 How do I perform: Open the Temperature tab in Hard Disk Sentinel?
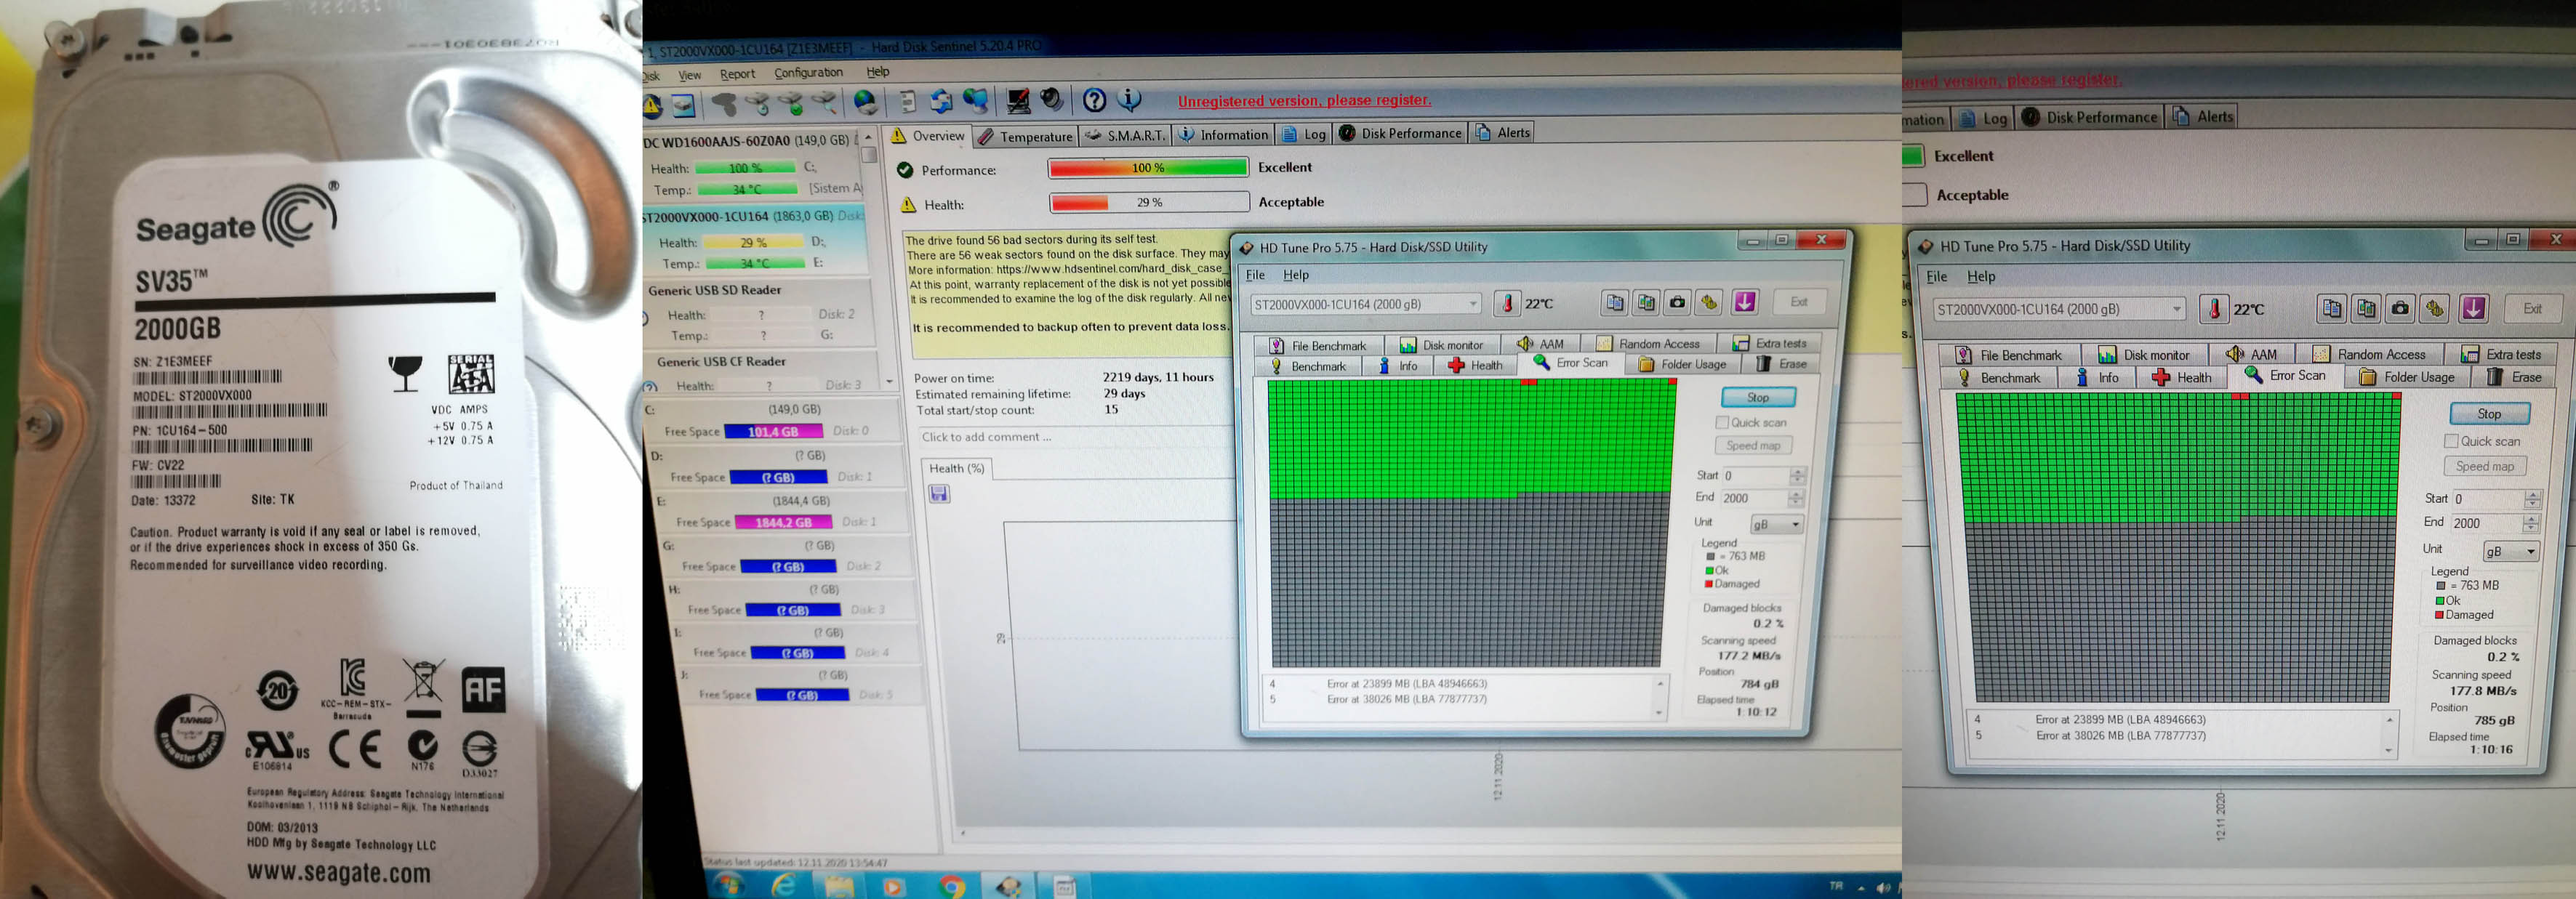tap(1025, 136)
